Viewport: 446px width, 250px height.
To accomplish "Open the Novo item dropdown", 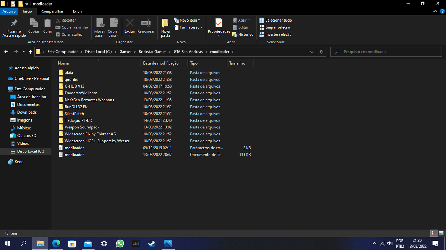I will (x=187, y=20).
